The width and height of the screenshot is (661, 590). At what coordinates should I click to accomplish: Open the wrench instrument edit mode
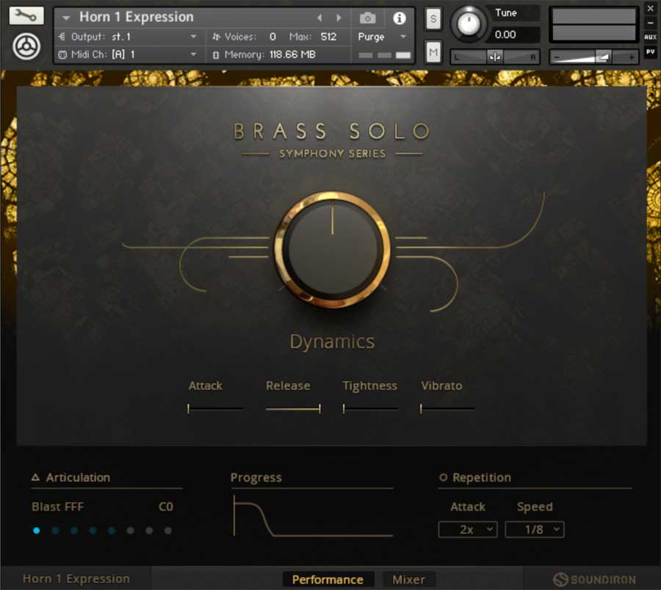click(26, 15)
